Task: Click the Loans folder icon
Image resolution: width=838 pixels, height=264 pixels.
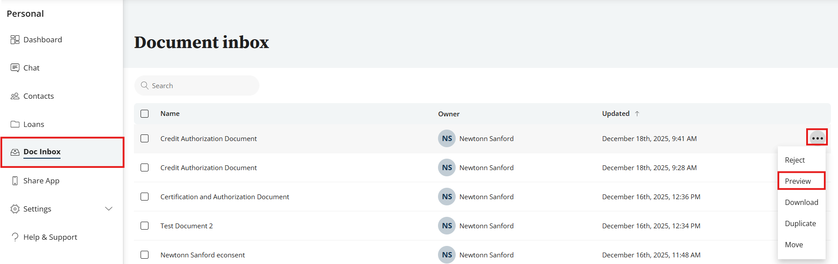Action: click(x=15, y=124)
